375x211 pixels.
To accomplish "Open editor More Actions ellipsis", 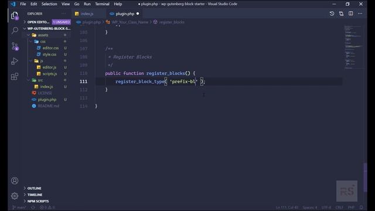I will (360, 13).
